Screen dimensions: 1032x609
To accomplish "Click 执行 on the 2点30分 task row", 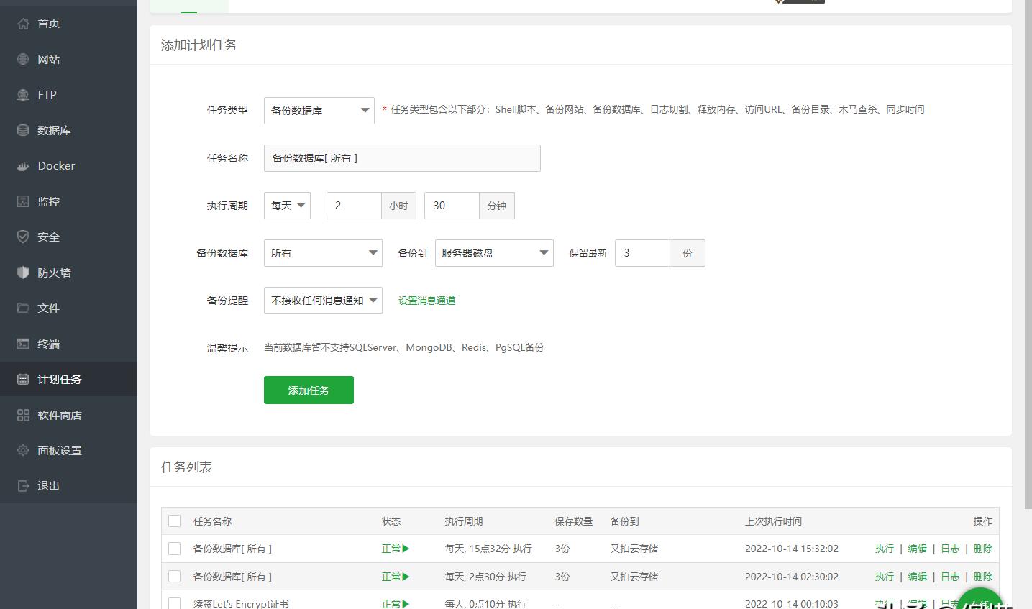I will (885, 577).
